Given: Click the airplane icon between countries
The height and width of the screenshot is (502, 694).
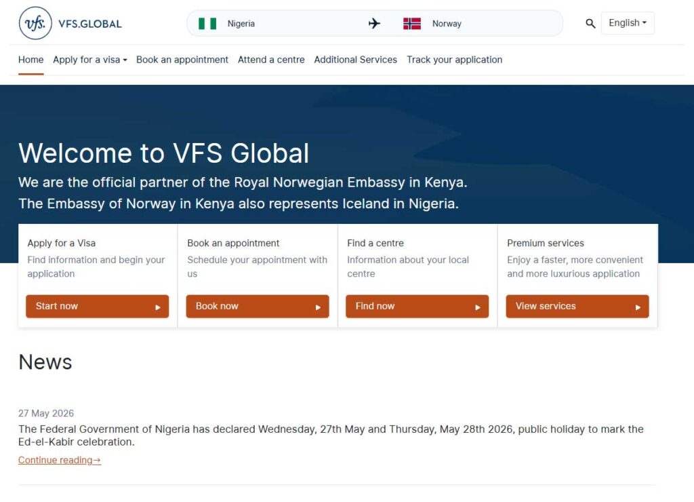Looking at the screenshot, I should (374, 23).
